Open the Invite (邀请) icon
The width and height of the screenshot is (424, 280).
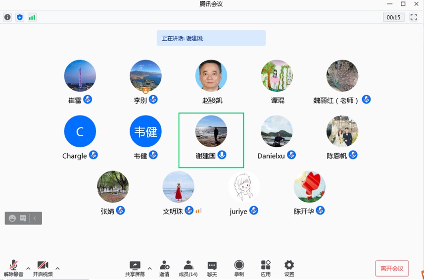click(x=164, y=268)
